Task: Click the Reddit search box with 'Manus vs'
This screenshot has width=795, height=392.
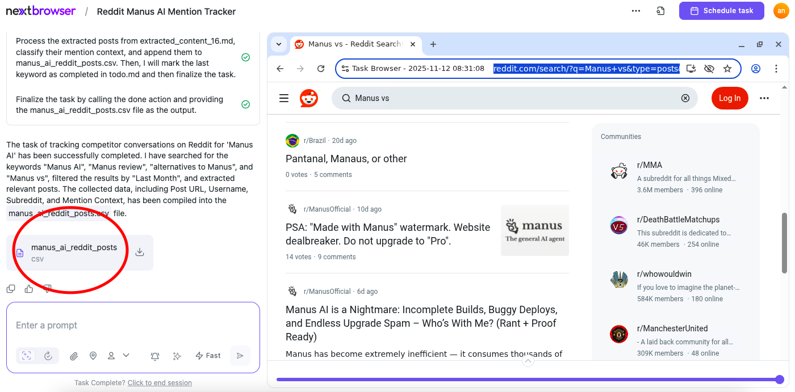Action: click(x=514, y=98)
